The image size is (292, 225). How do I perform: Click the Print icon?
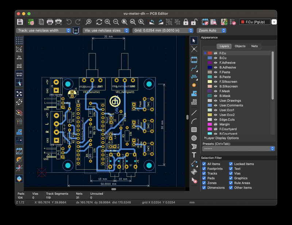click(x=50, y=22)
